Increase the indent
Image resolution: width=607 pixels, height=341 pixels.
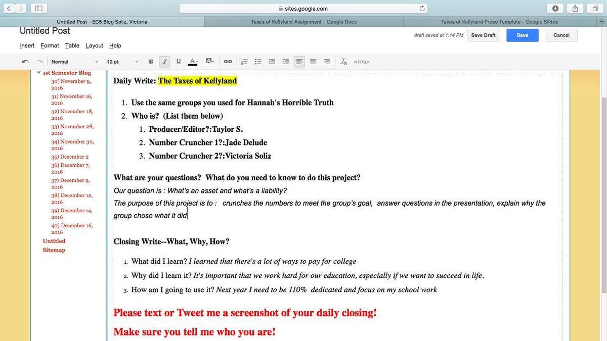click(286, 62)
